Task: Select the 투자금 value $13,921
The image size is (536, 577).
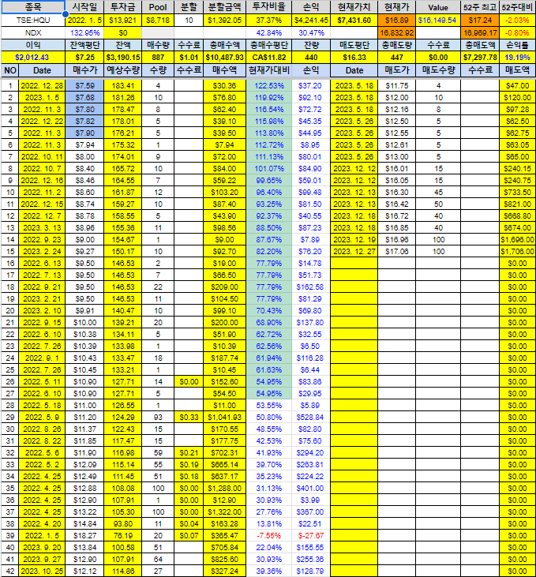Action: pos(122,21)
